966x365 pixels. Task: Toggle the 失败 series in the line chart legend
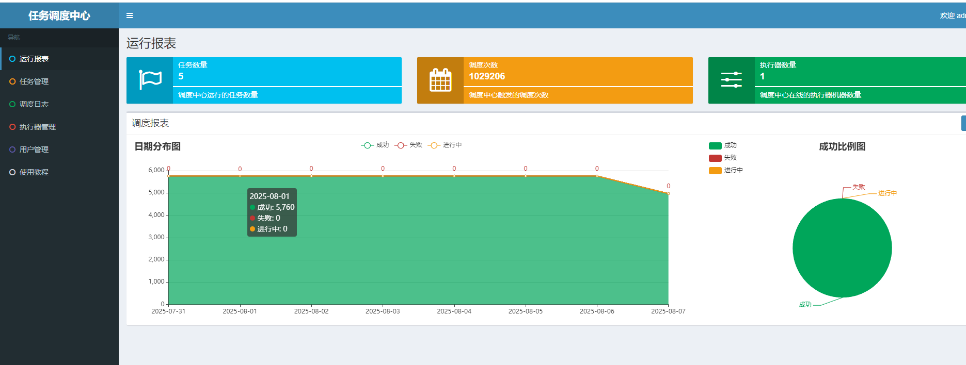tap(408, 145)
